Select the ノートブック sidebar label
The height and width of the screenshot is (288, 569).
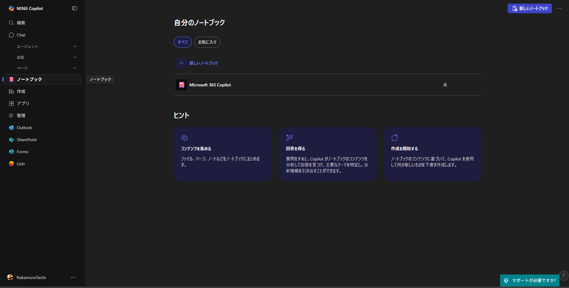[x=29, y=79]
